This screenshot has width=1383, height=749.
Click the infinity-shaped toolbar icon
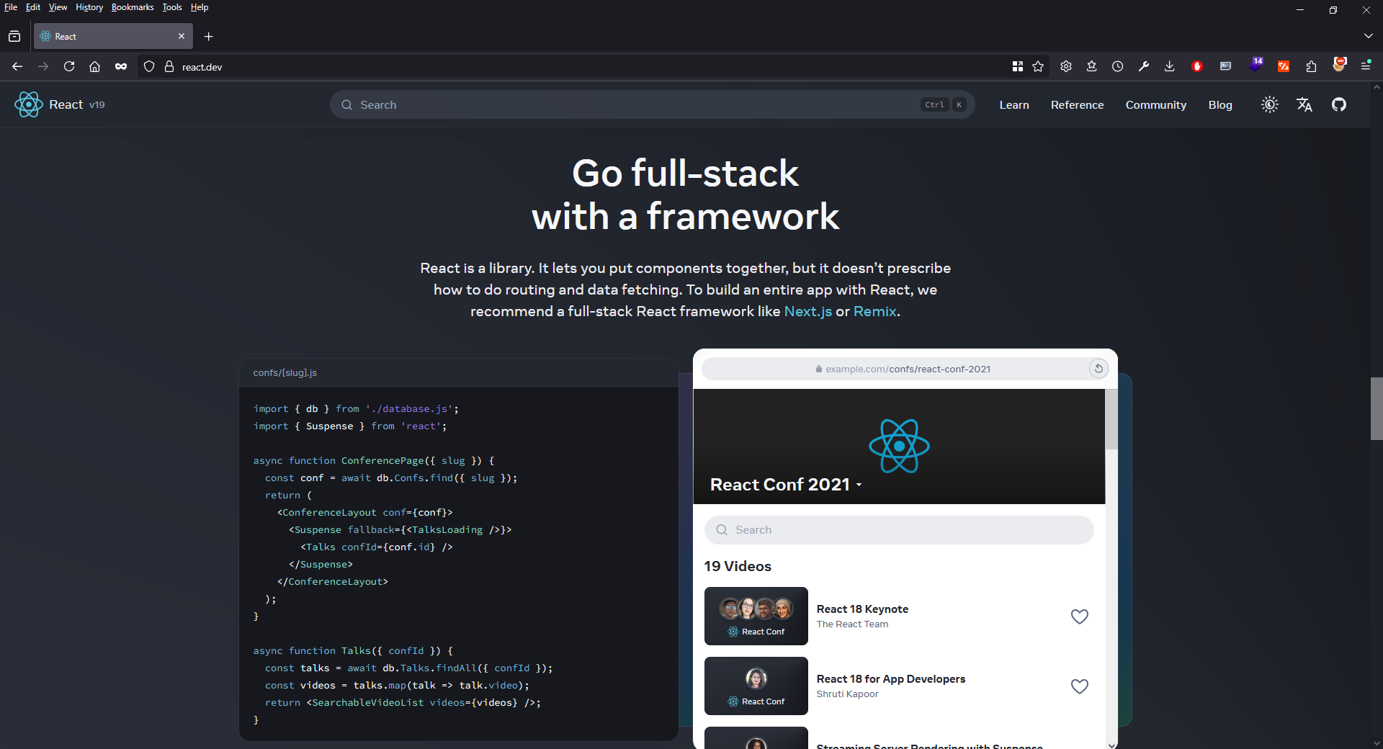click(121, 66)
